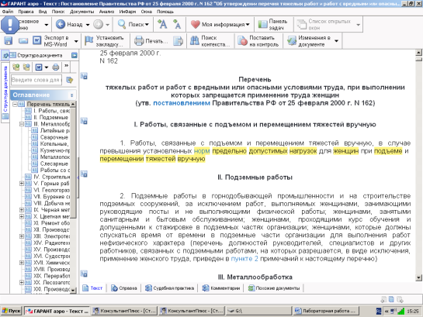Switch to the Судебная практика tab

click(x=170, y=288)
